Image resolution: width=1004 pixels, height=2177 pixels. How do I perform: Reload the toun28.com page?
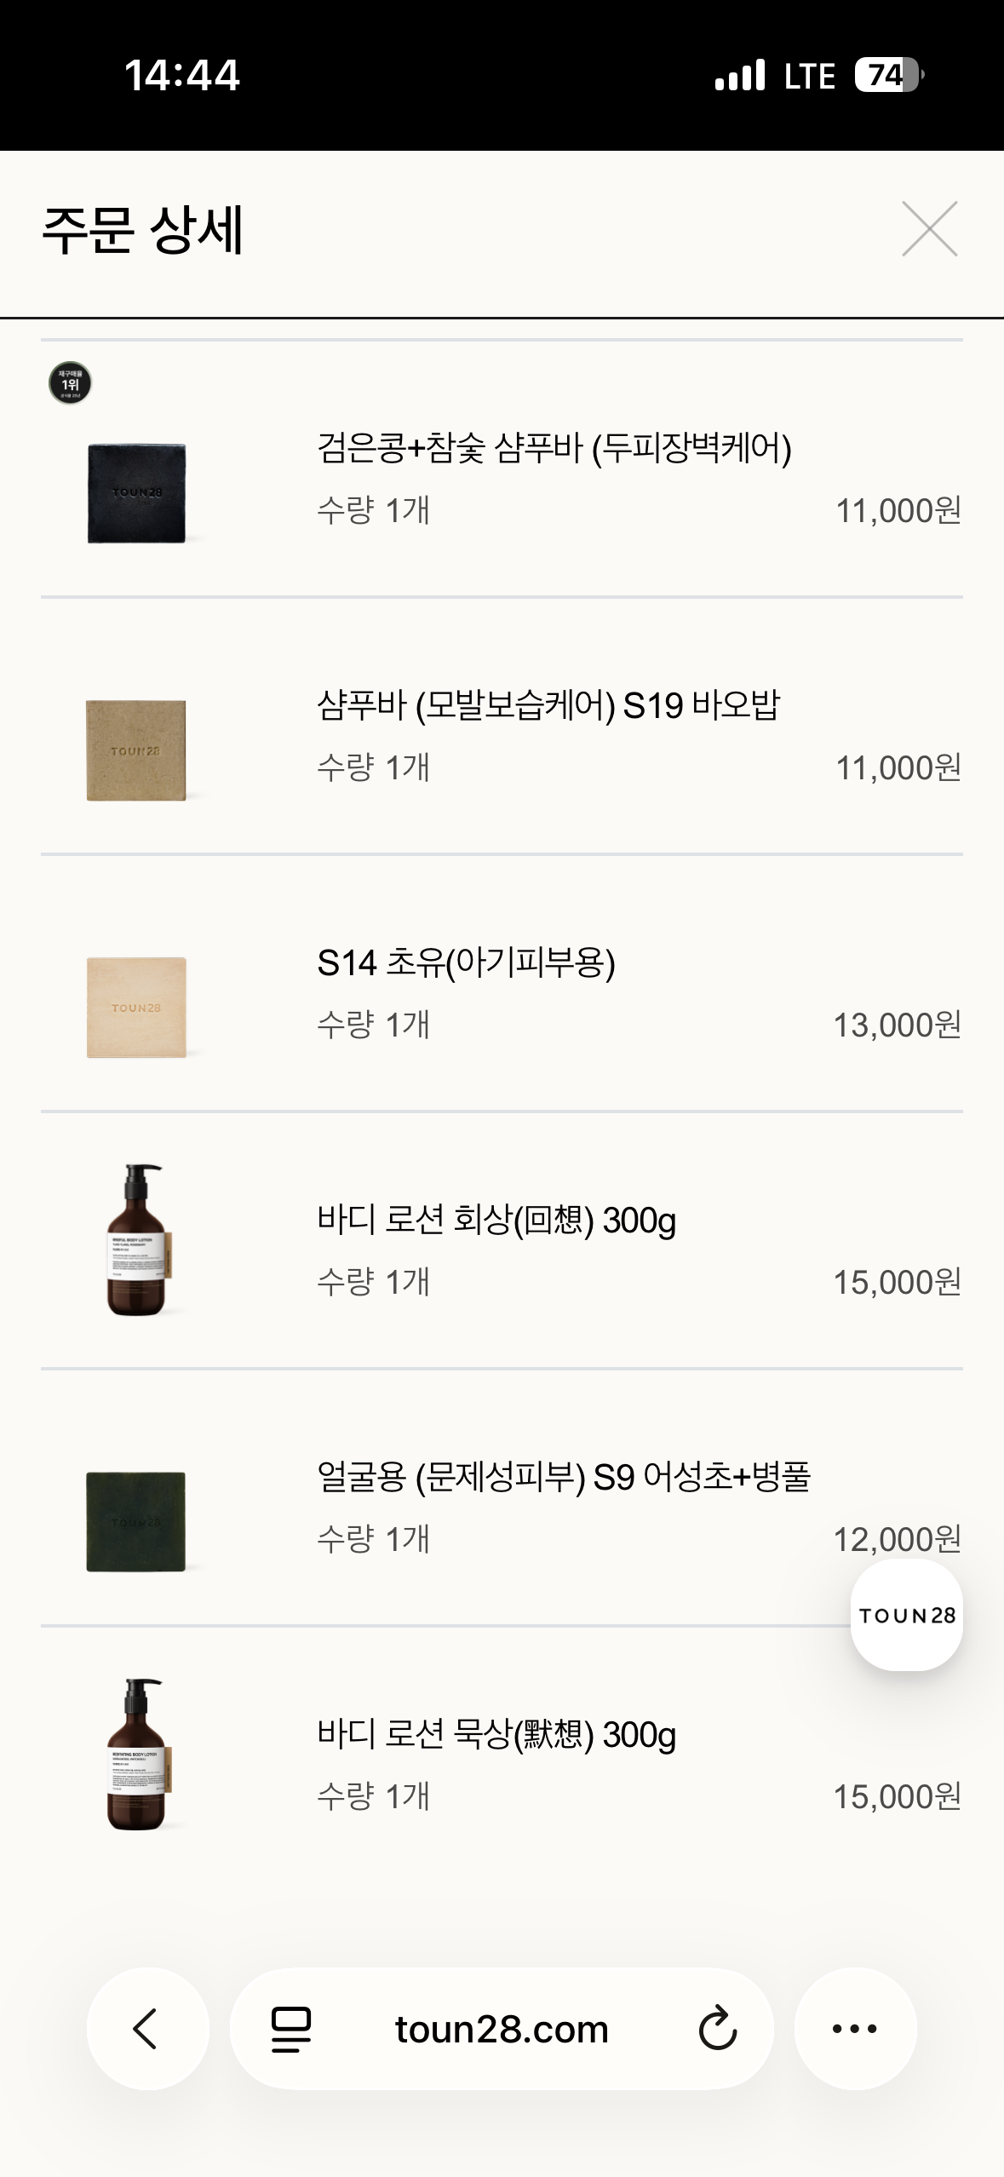tap(718, 2028)
